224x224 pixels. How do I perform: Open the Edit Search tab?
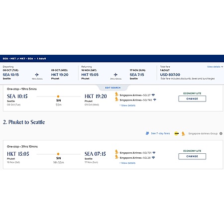pos(113,88)
